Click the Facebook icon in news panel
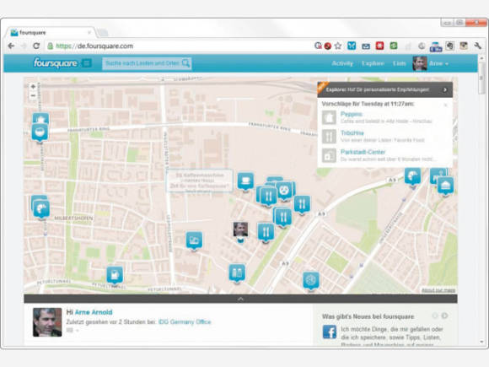The height and width of the screenshot is (367, 489). (x=330, y=332)
